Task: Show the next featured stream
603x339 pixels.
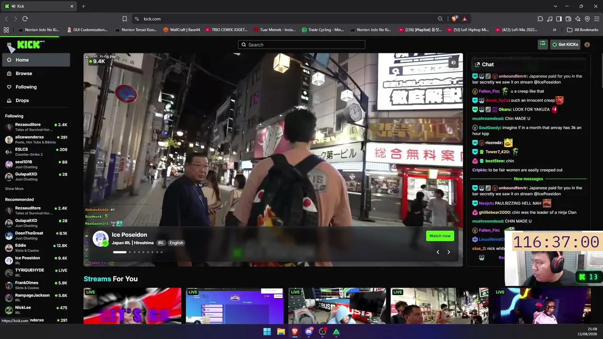Action: pos(448,252)
